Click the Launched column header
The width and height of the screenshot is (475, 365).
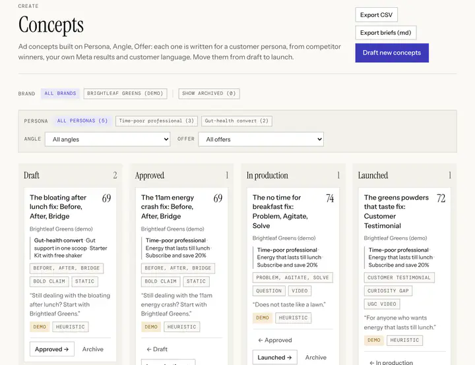pos(373,175)
